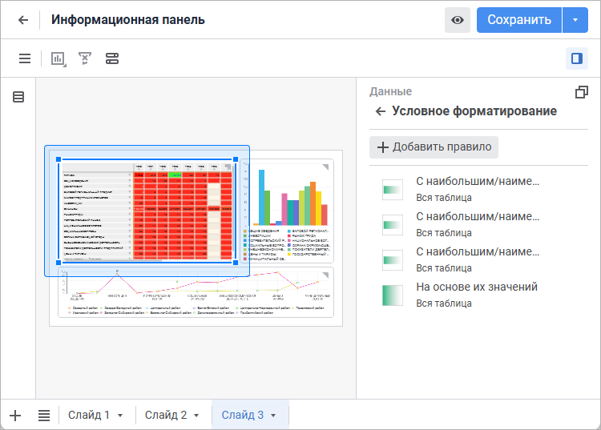Click the controls layout toolbar icon
The height and width of the screenshot is (430, 601).
pyautogui.click(x=112, y=58)
